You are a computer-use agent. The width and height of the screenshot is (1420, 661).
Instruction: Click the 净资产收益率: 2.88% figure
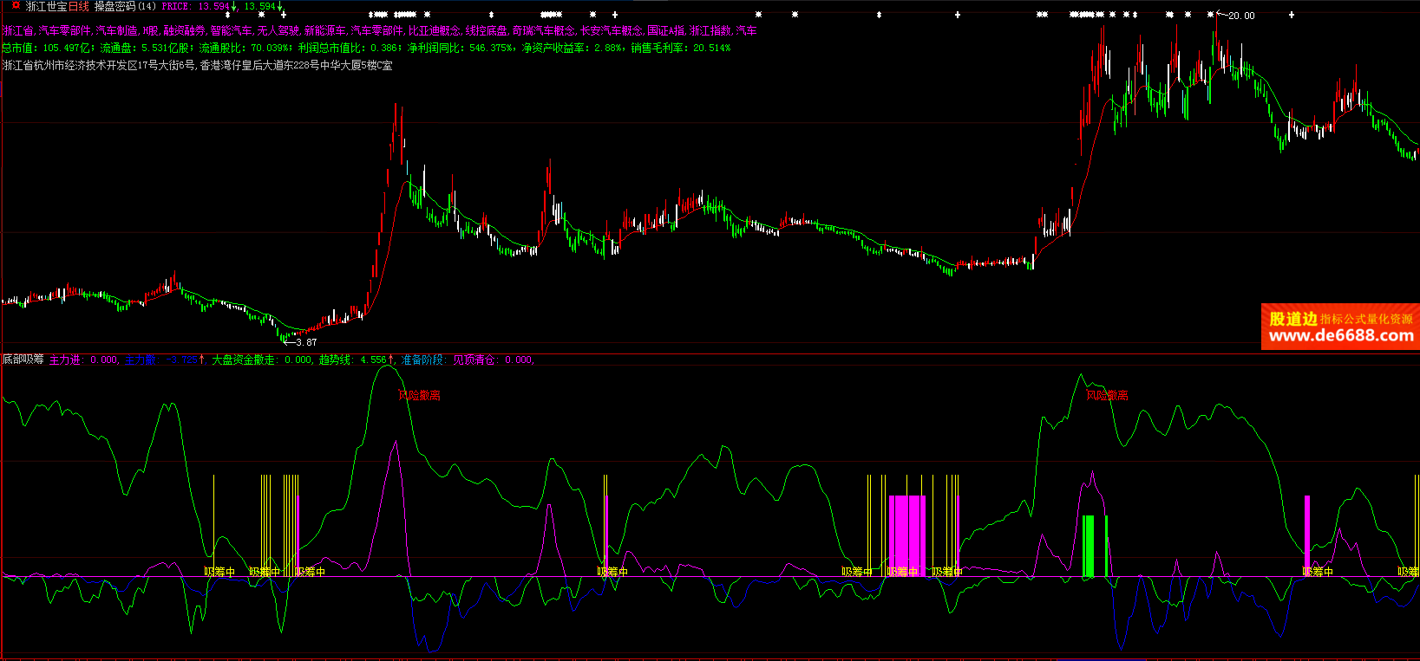[572, 48]
